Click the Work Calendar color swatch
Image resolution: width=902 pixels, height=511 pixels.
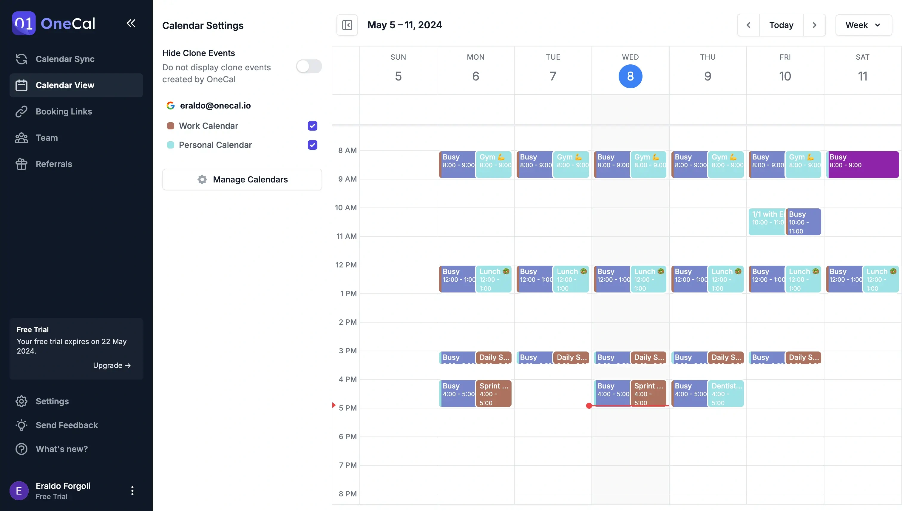click(171, 126)
